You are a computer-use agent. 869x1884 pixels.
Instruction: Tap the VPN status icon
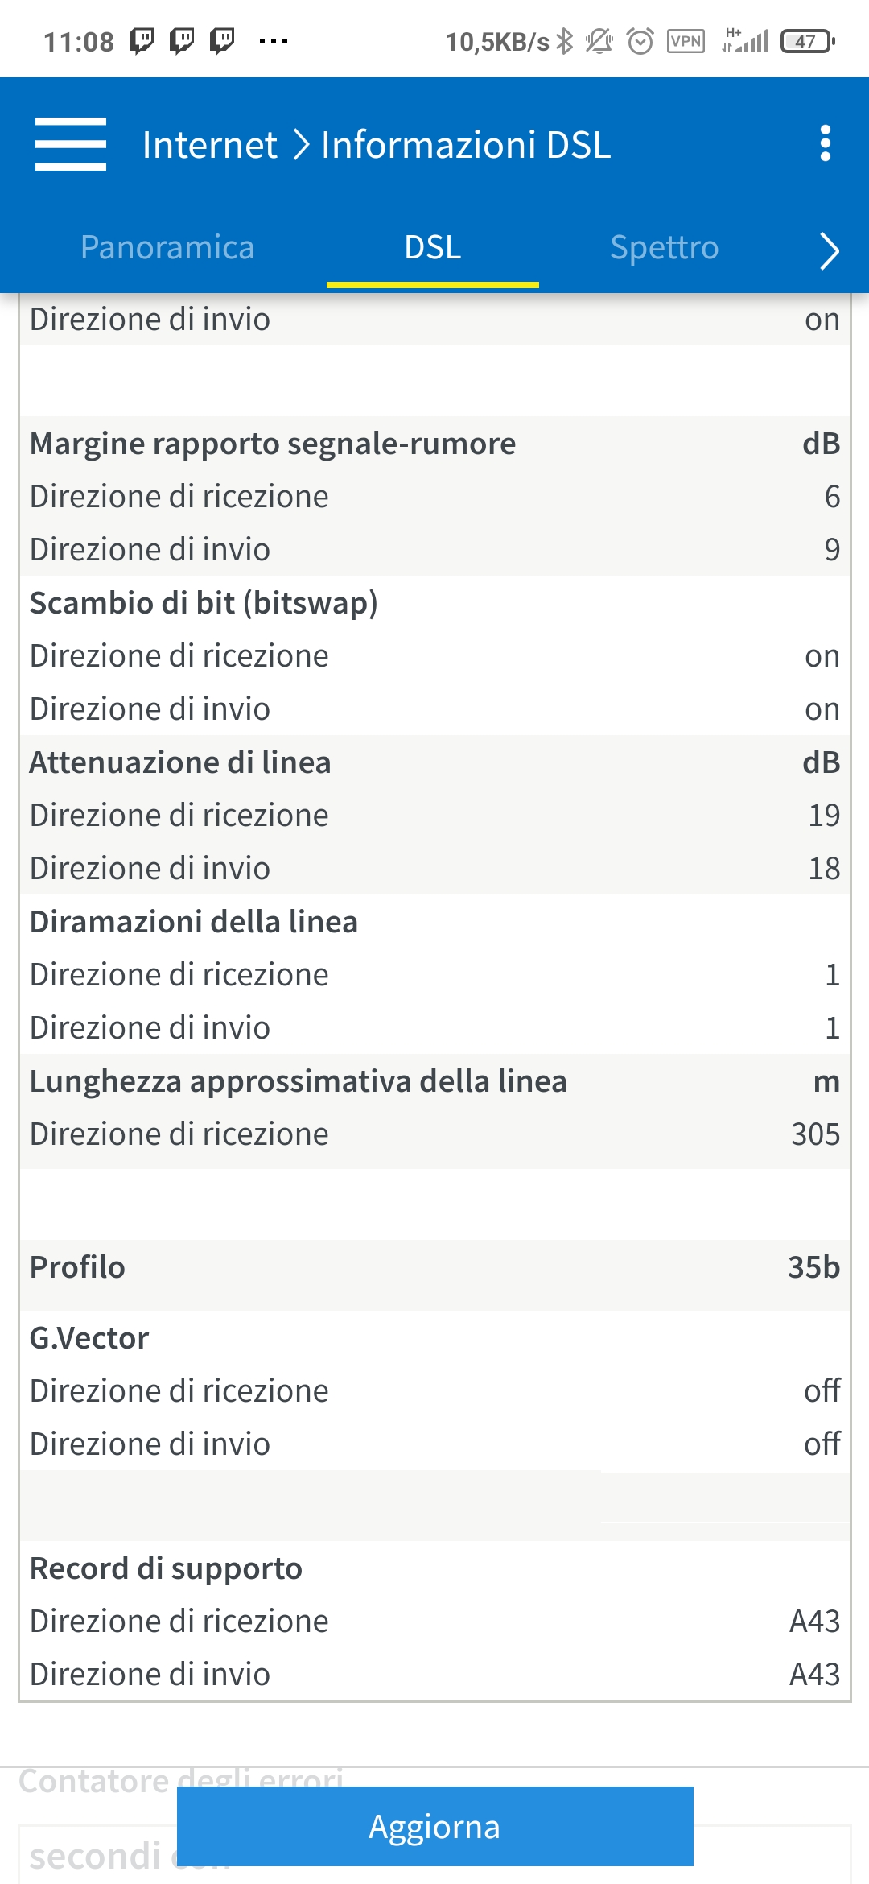click(x=686, y=41)
